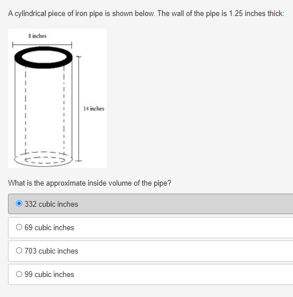This screenshot has height=297, width=293.
Task: Click the question text about inside volume
Action: coord(90,183)
